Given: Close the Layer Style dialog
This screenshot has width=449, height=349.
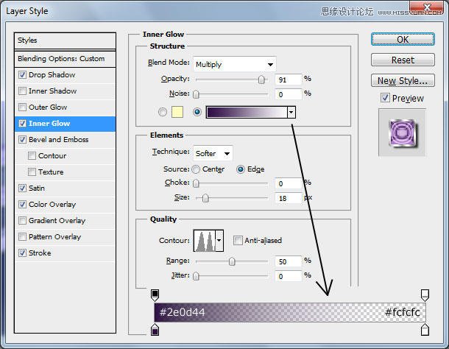Looking at the screenshot, I should click(x=427, y=7).
